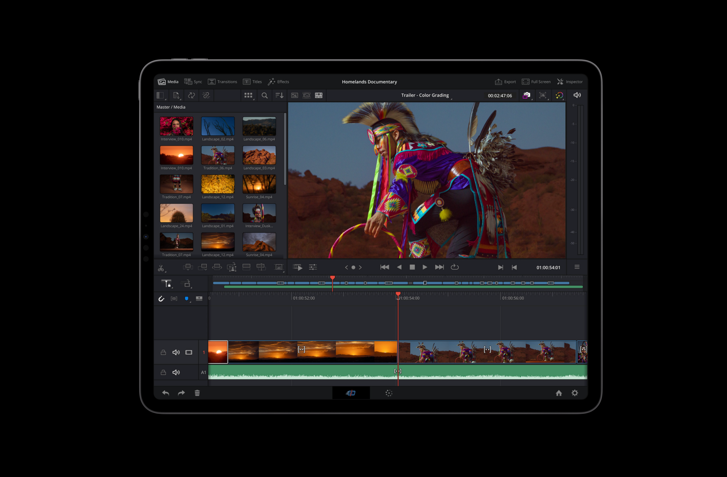Toggle timeline snapping magnet
The image size is (727, 477).
point(161,298)
